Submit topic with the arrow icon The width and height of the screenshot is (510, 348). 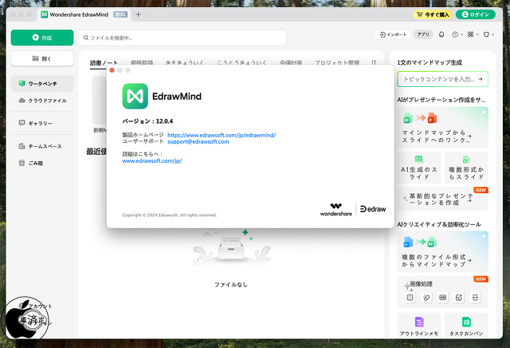(x=481, y=79)
